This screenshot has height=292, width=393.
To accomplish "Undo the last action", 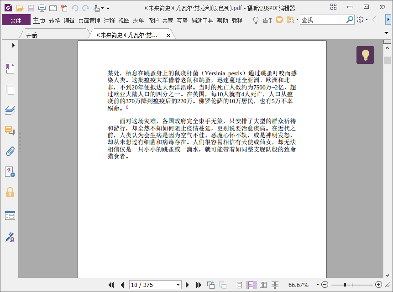I will coord(75,8).
